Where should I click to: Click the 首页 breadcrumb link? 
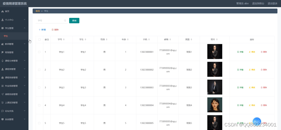(x=38, y=11)
